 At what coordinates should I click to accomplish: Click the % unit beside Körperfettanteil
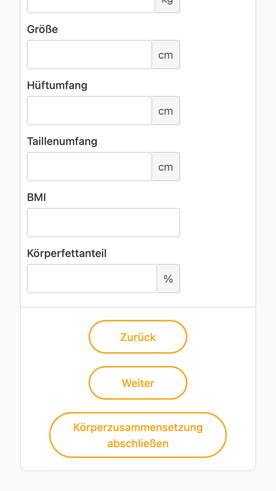coord(168,278)
